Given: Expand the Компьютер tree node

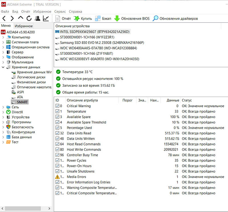Looking at the screenshot, I should point(3,37).
